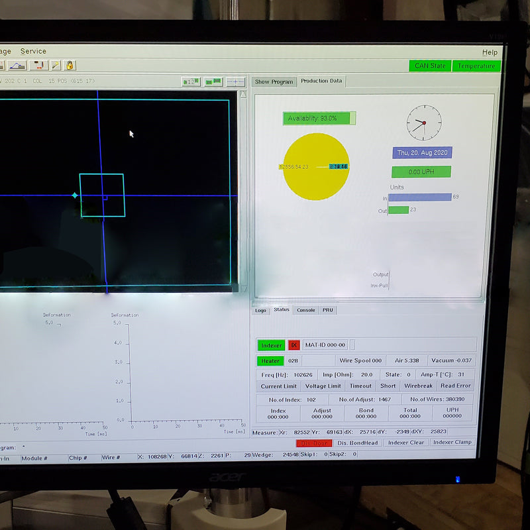Toggle the red Dis. Door button
Viewport: 530px width, 530px height.
point(314,443)
